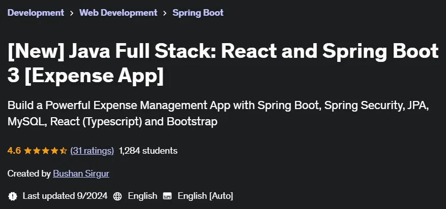This screenshot has width=446, height=209.
Task: Click the English language label beside globe
Action: click(x=142, y=196)
